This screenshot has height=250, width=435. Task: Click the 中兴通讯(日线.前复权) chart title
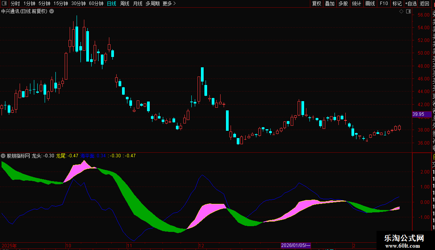pyautogui.click(x=24, y=12)
